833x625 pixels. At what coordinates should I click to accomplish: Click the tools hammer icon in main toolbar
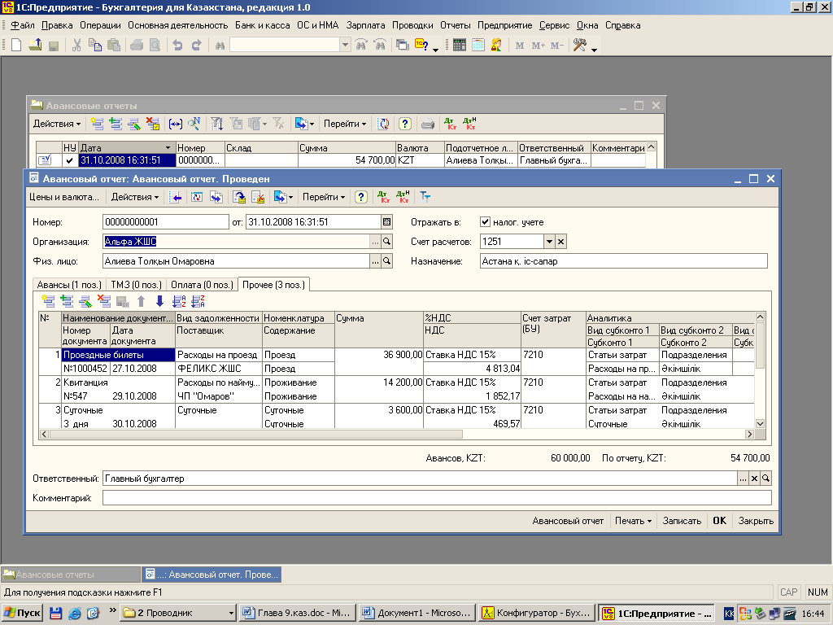tap(579, 46)
